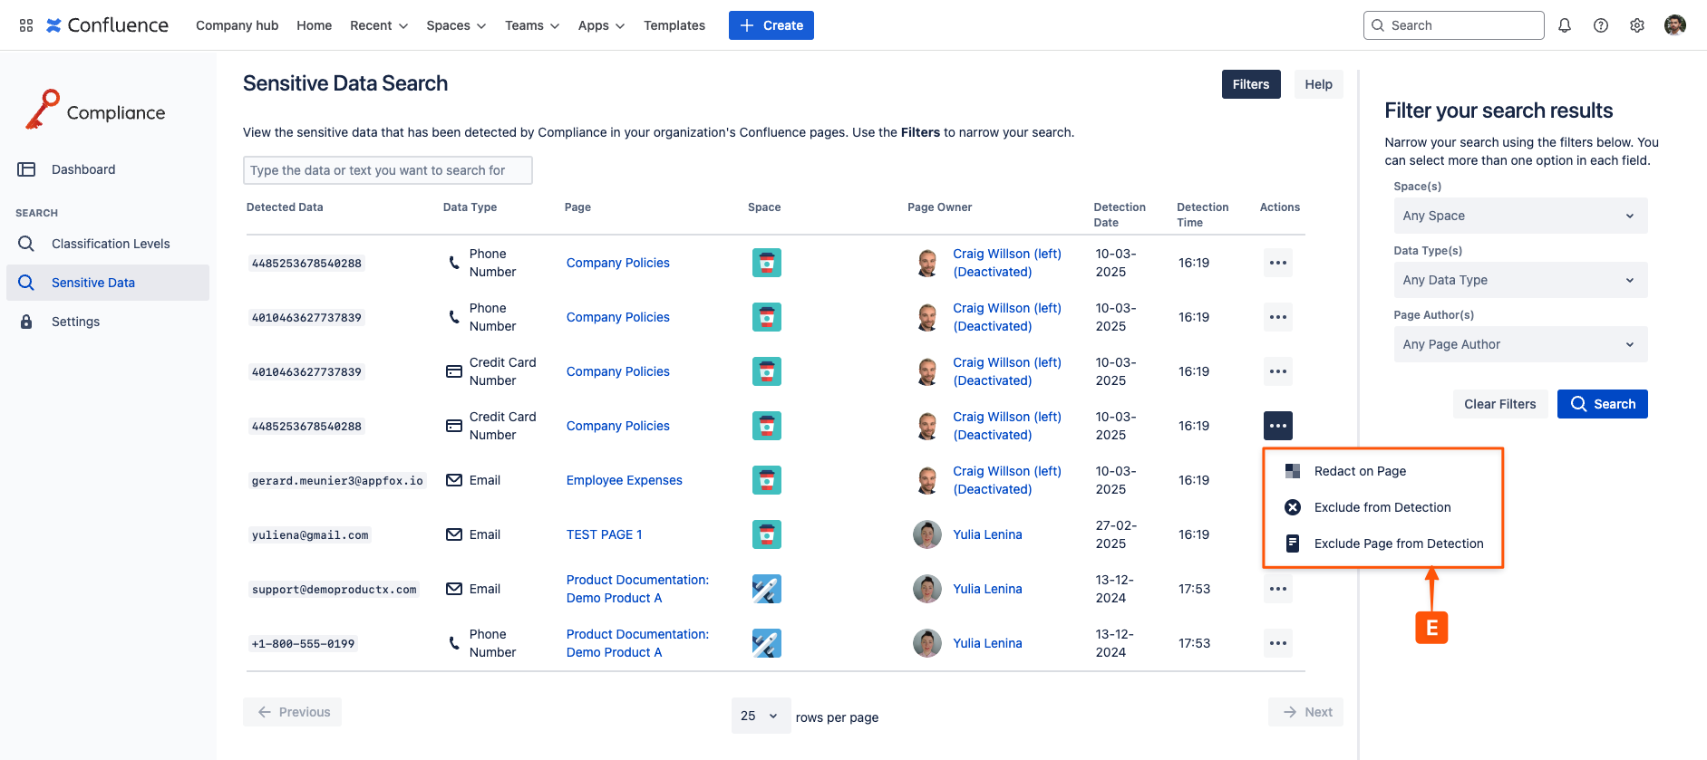The image size is (1707, 760).
Task: Choose Exclude Page from Detection option
Action: 1398,544
